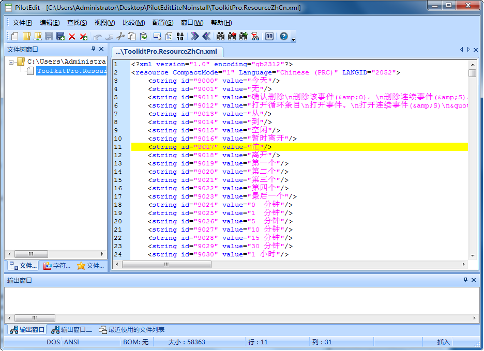Viewport: 484px width, 351px height.
Task: Click the Undo arrow icon
Action: [x=97, y=36]
